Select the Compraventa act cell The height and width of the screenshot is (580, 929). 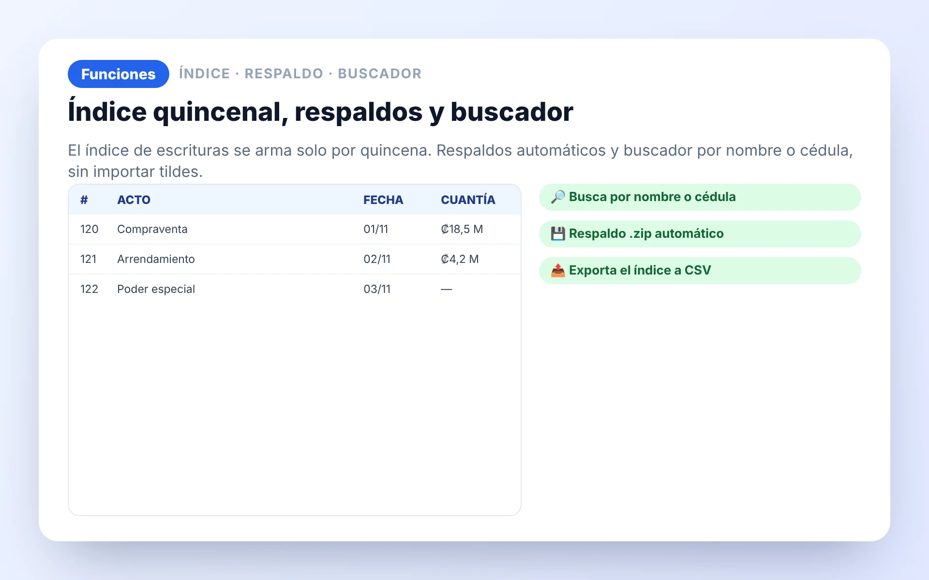click(x=152, y=229)
